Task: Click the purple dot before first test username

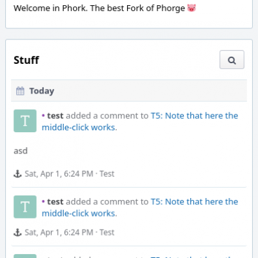Action: click(x=43, y=115)
